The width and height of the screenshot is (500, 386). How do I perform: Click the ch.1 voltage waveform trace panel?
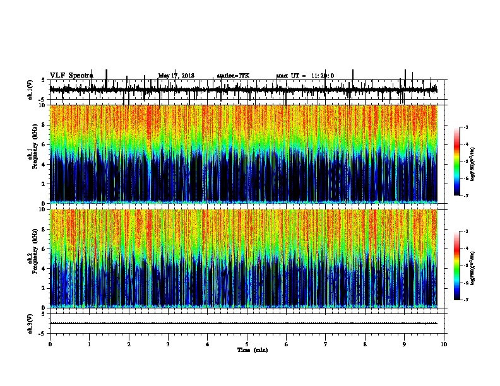pos(247,90)
